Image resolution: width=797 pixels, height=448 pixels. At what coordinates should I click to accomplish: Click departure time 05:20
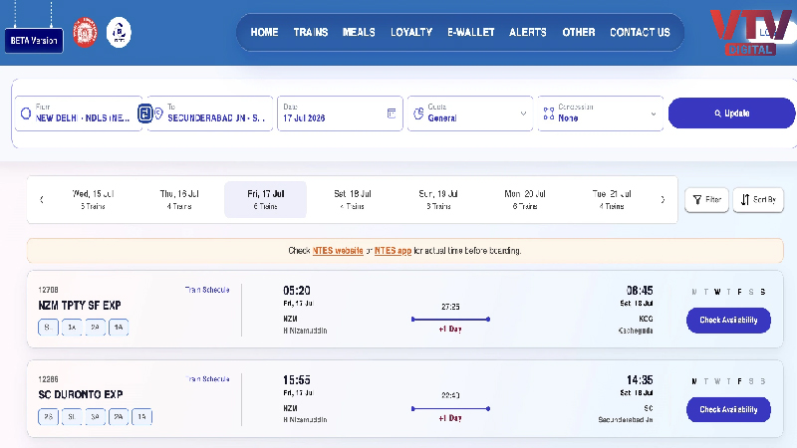click(297, 291)
